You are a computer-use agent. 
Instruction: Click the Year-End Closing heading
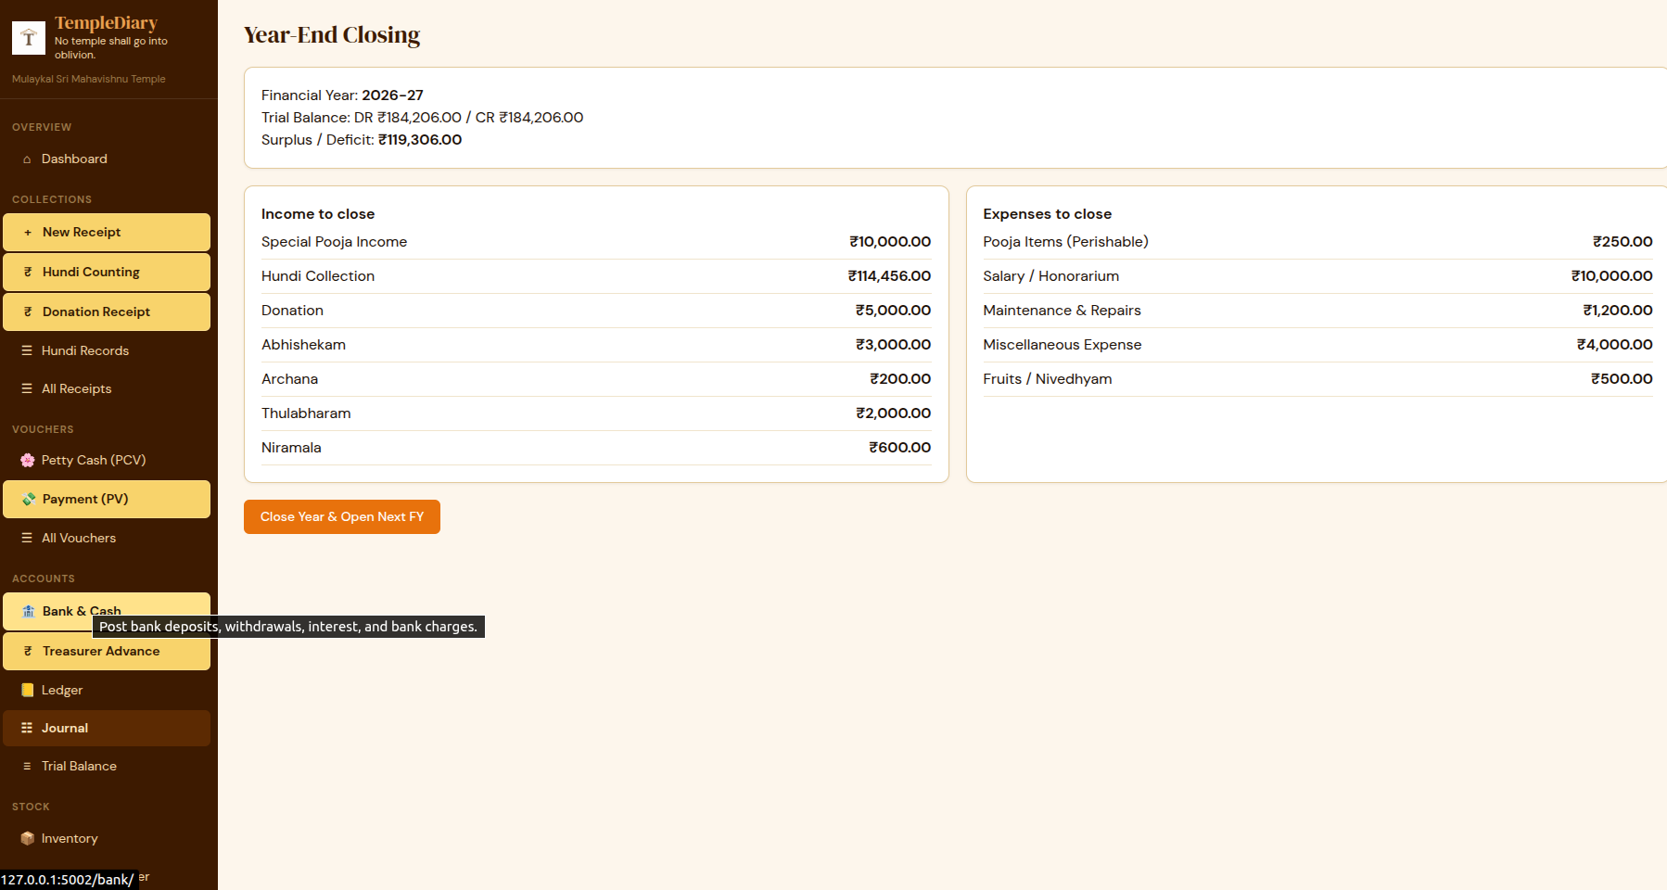tap(332, 35)
